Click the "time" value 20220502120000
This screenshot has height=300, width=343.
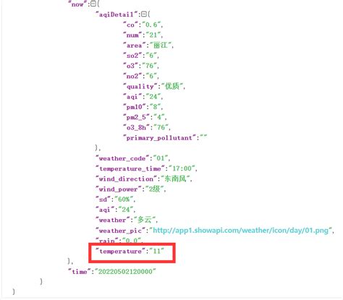point(125,272)
